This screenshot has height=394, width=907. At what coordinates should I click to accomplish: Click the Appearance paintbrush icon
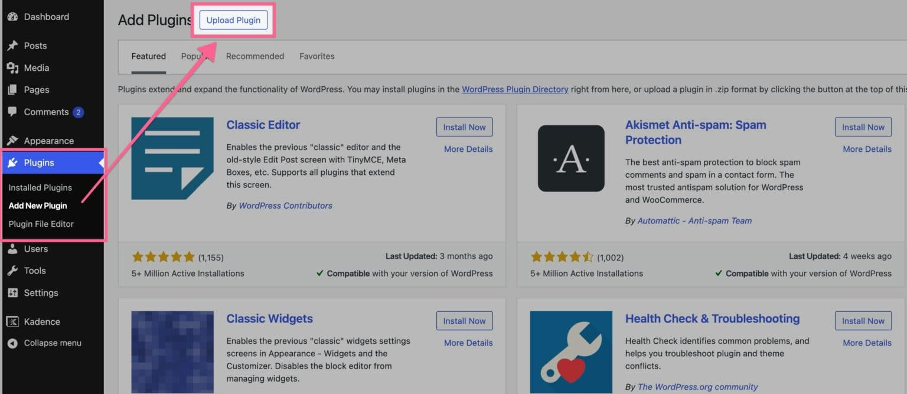pos(12,141)
